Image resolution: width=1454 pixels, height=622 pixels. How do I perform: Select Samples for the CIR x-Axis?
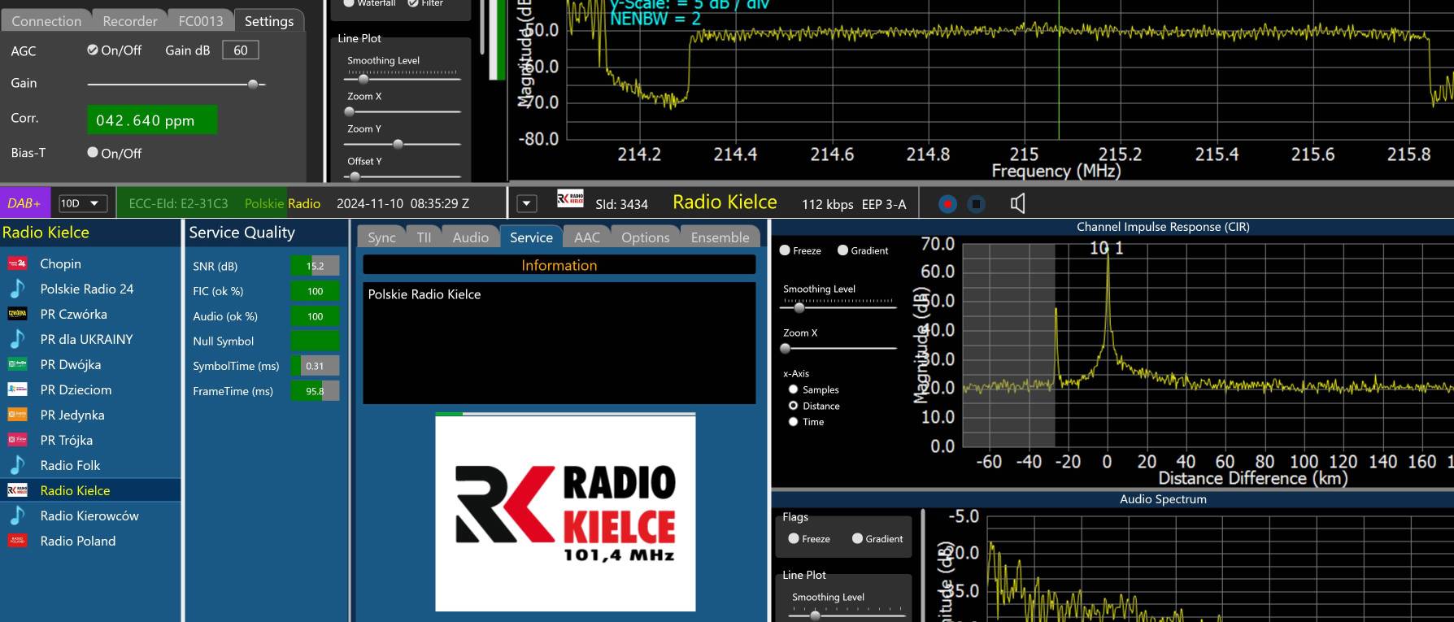click(793, 389)
